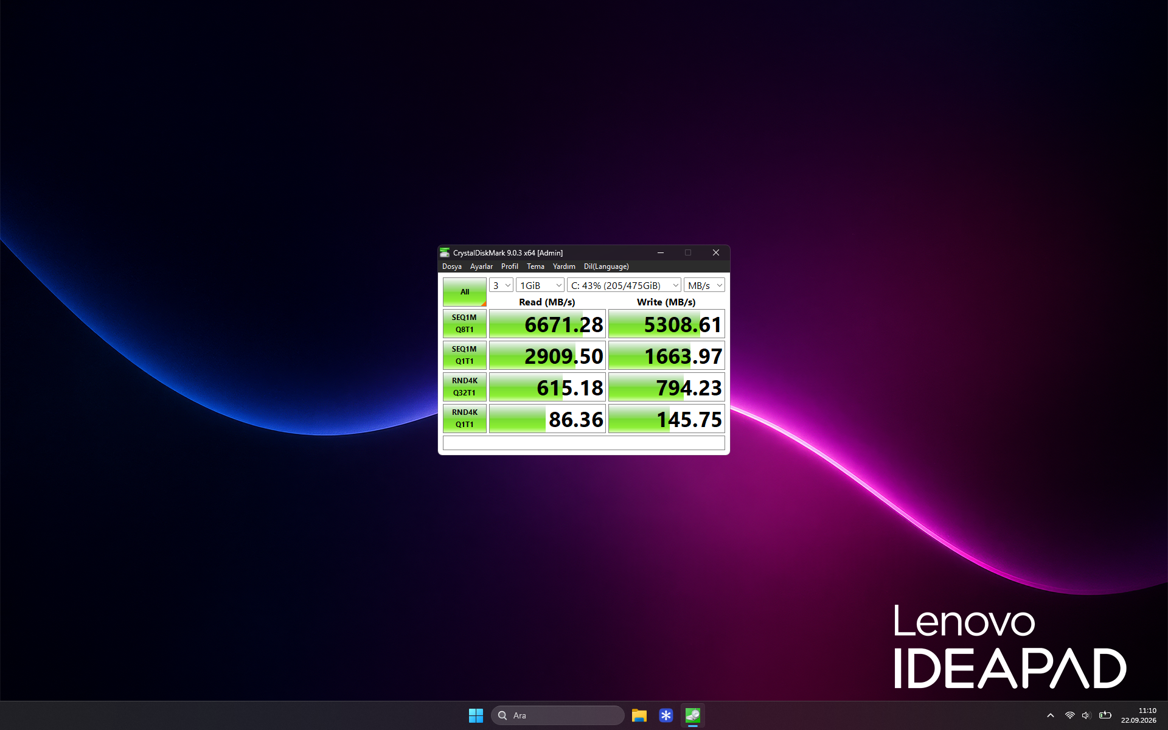Image resolution: width=1168 pixels, height=730 pixels.
Task: Open the blue asterisk app in taskbar
Action: point(666,715)
